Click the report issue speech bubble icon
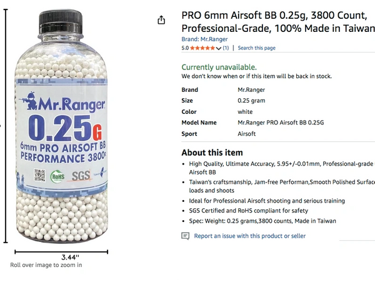 tap(186, 236)
